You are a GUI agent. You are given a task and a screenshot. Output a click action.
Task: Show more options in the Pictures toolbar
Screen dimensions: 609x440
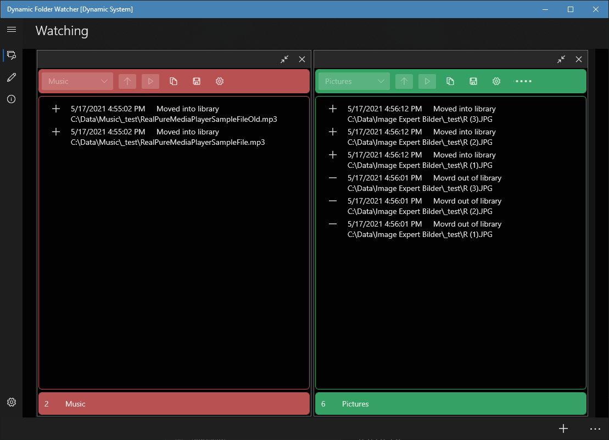[523, 81]
